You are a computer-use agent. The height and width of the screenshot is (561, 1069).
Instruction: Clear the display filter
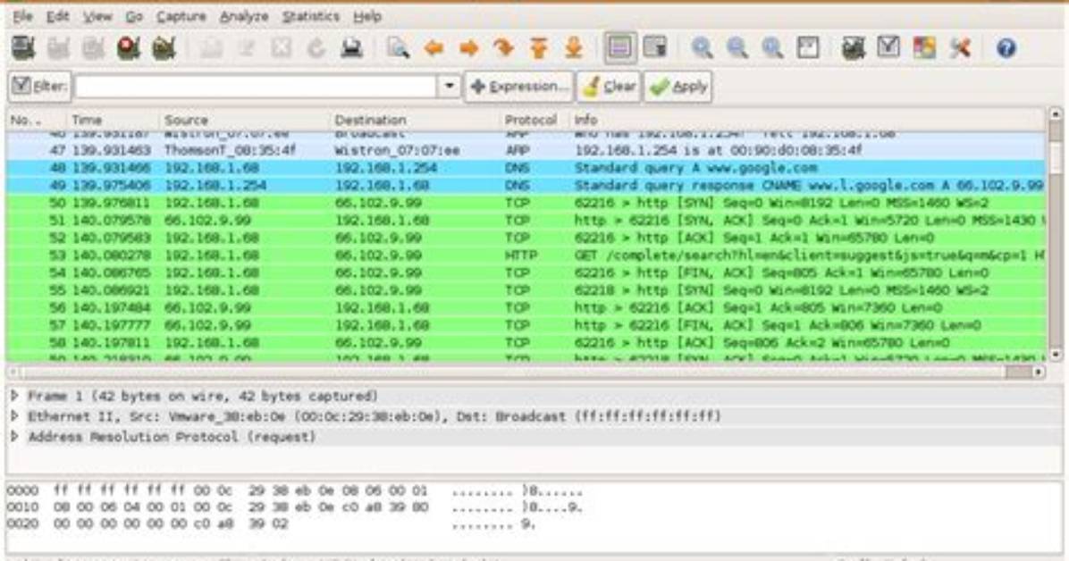tap(609, 87)
